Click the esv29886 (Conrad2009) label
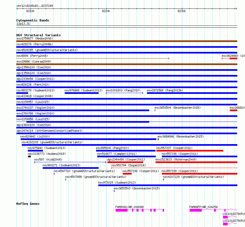Image resolution: width=245 pixels, height=227 pixels. [x=34, y=61]
